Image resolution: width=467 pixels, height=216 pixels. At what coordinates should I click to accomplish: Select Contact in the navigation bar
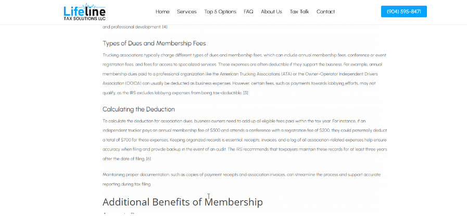tap(325, 11)
